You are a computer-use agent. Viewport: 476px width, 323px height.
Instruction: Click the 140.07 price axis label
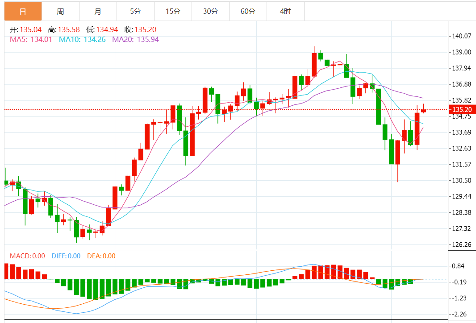(461, 36)
